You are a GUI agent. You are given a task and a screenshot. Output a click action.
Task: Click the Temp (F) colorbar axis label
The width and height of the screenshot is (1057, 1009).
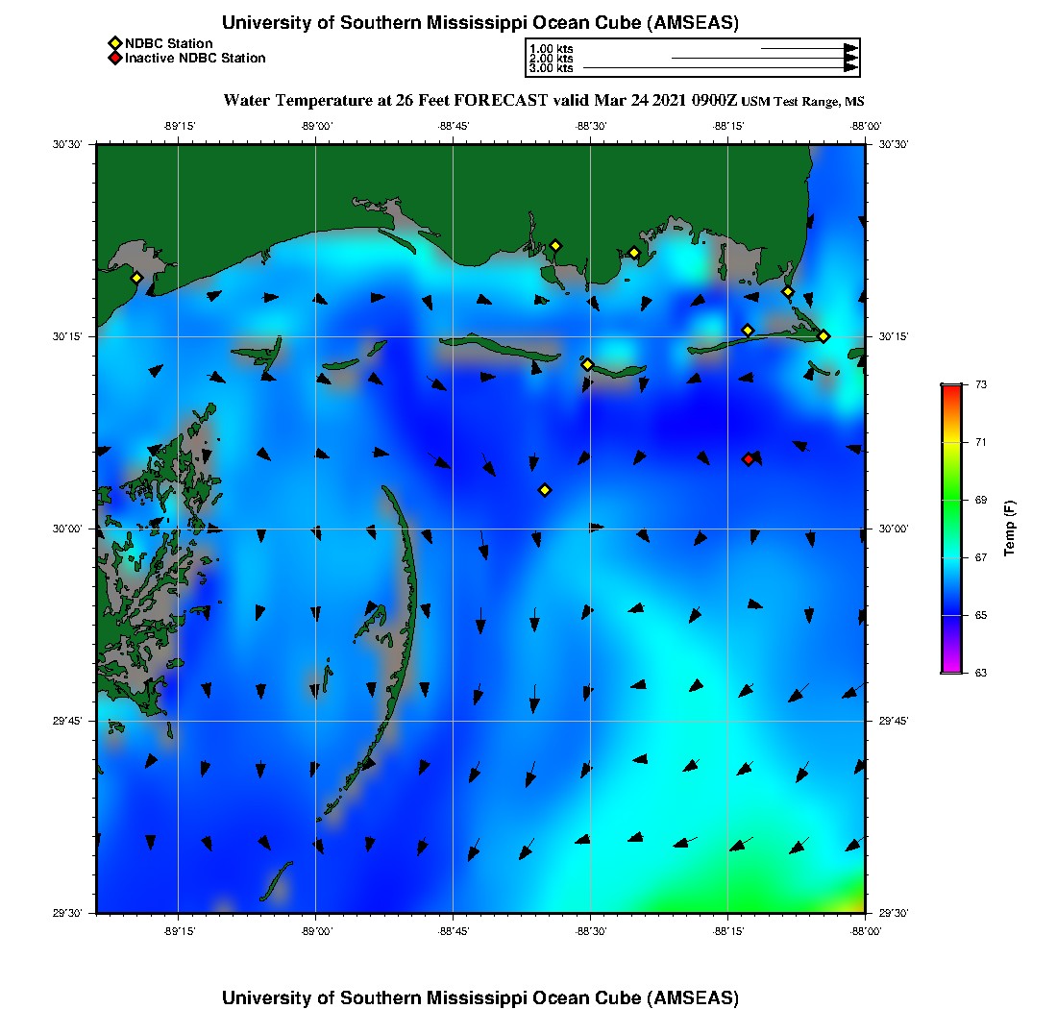click(1010, 529)
